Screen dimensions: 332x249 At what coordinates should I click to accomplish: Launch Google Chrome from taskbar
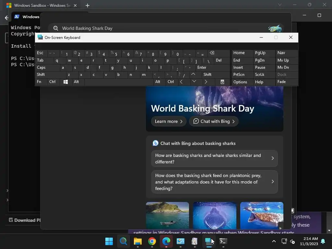152,241
